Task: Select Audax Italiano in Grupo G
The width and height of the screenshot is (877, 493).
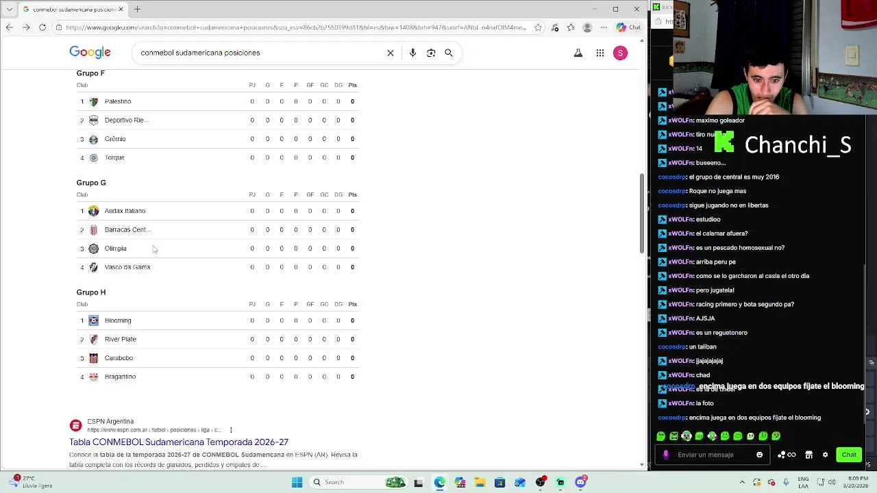Action: pyautogui.click(x=125, y=211)
